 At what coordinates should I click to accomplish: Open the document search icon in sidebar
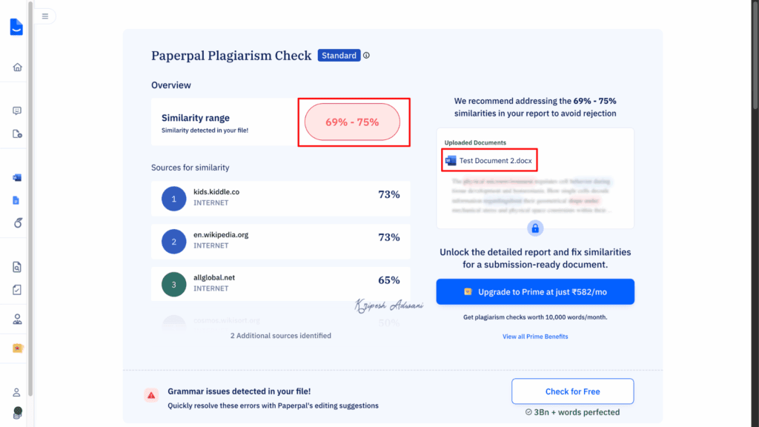click(16, 266)
